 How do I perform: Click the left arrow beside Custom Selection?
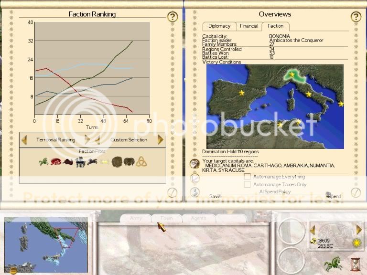97,140
